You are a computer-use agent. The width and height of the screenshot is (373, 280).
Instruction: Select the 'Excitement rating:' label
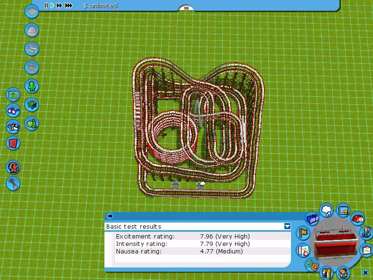(x=145, y=237)
